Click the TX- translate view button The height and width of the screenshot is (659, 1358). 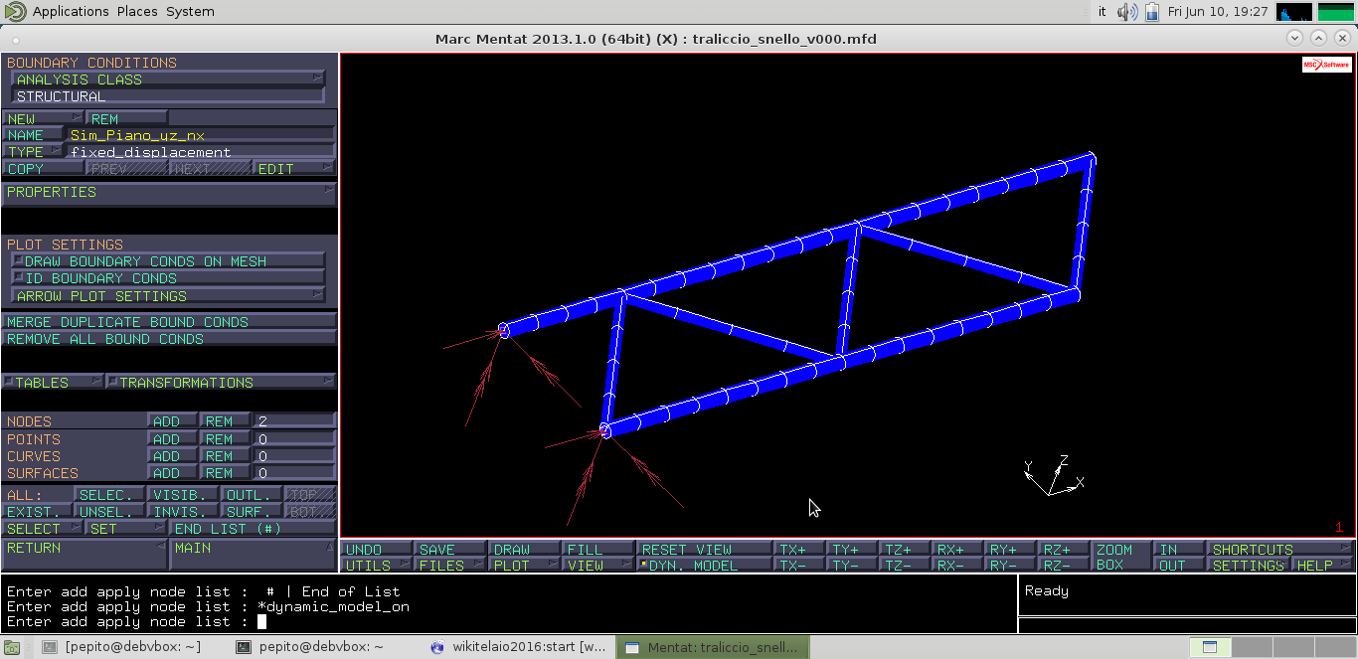[800, 566]
